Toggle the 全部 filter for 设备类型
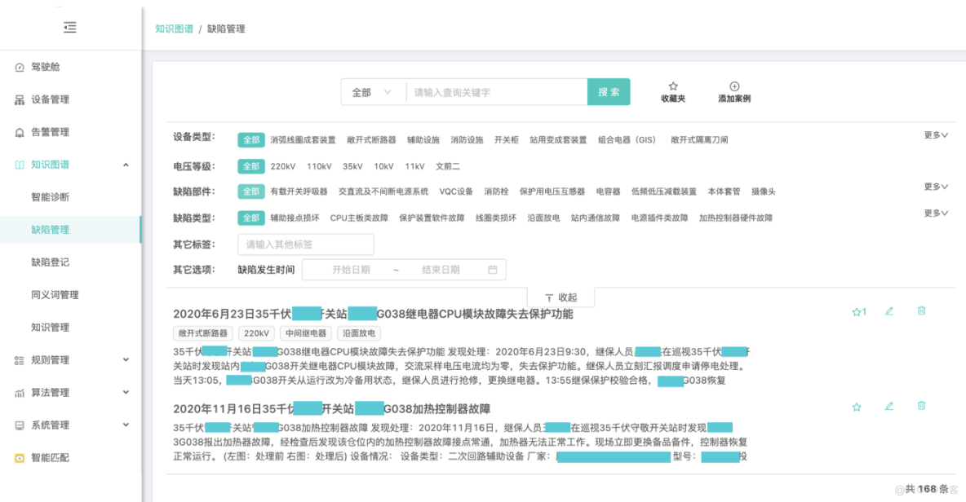The width and height of the screenshot is (966, 502). [250, 139]
